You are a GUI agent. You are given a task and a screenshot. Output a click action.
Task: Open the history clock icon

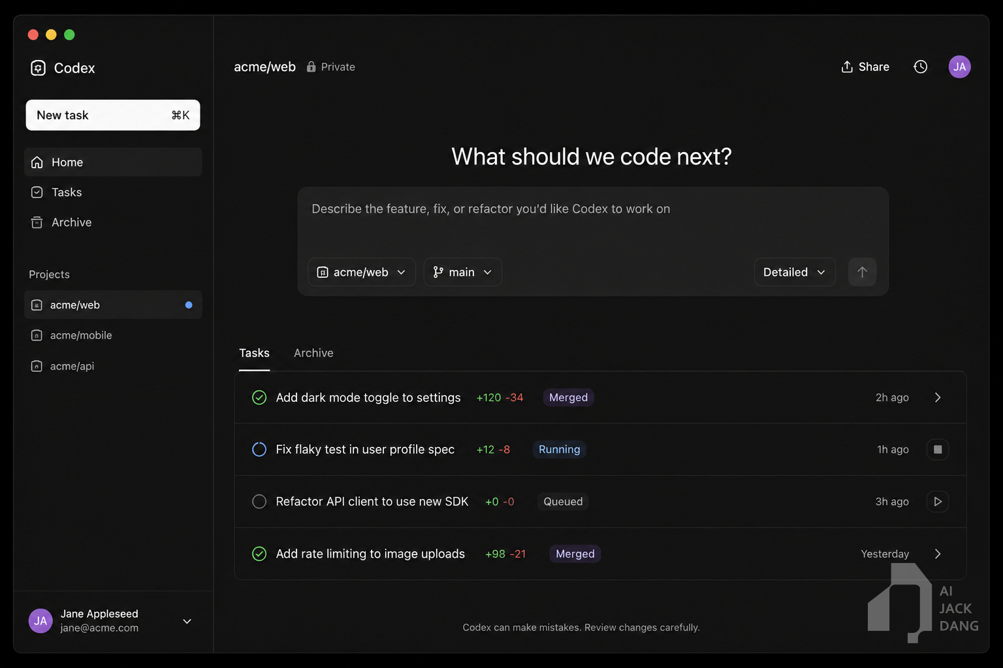(x=920, y=67)
